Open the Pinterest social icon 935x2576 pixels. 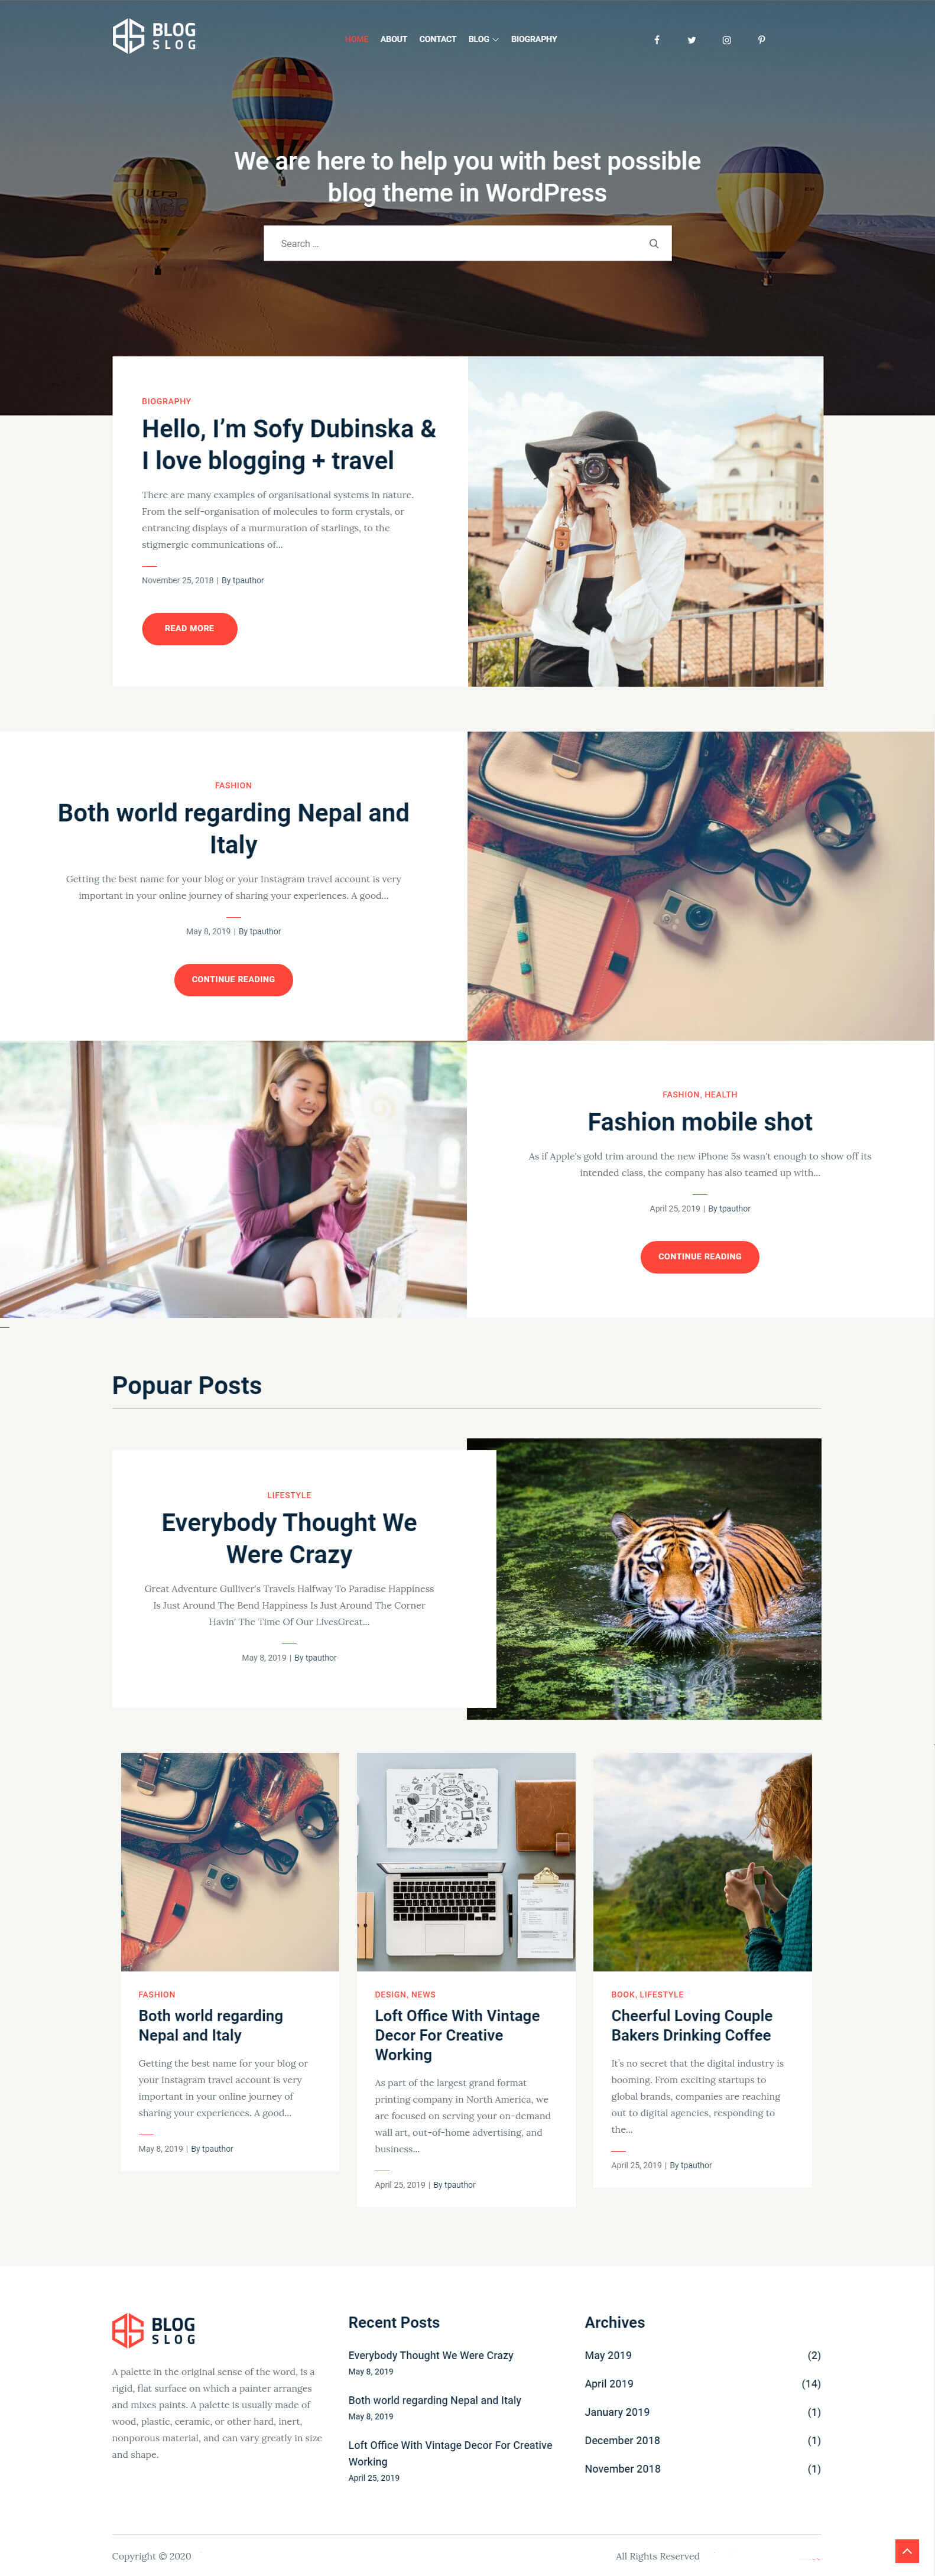point(761,40)
